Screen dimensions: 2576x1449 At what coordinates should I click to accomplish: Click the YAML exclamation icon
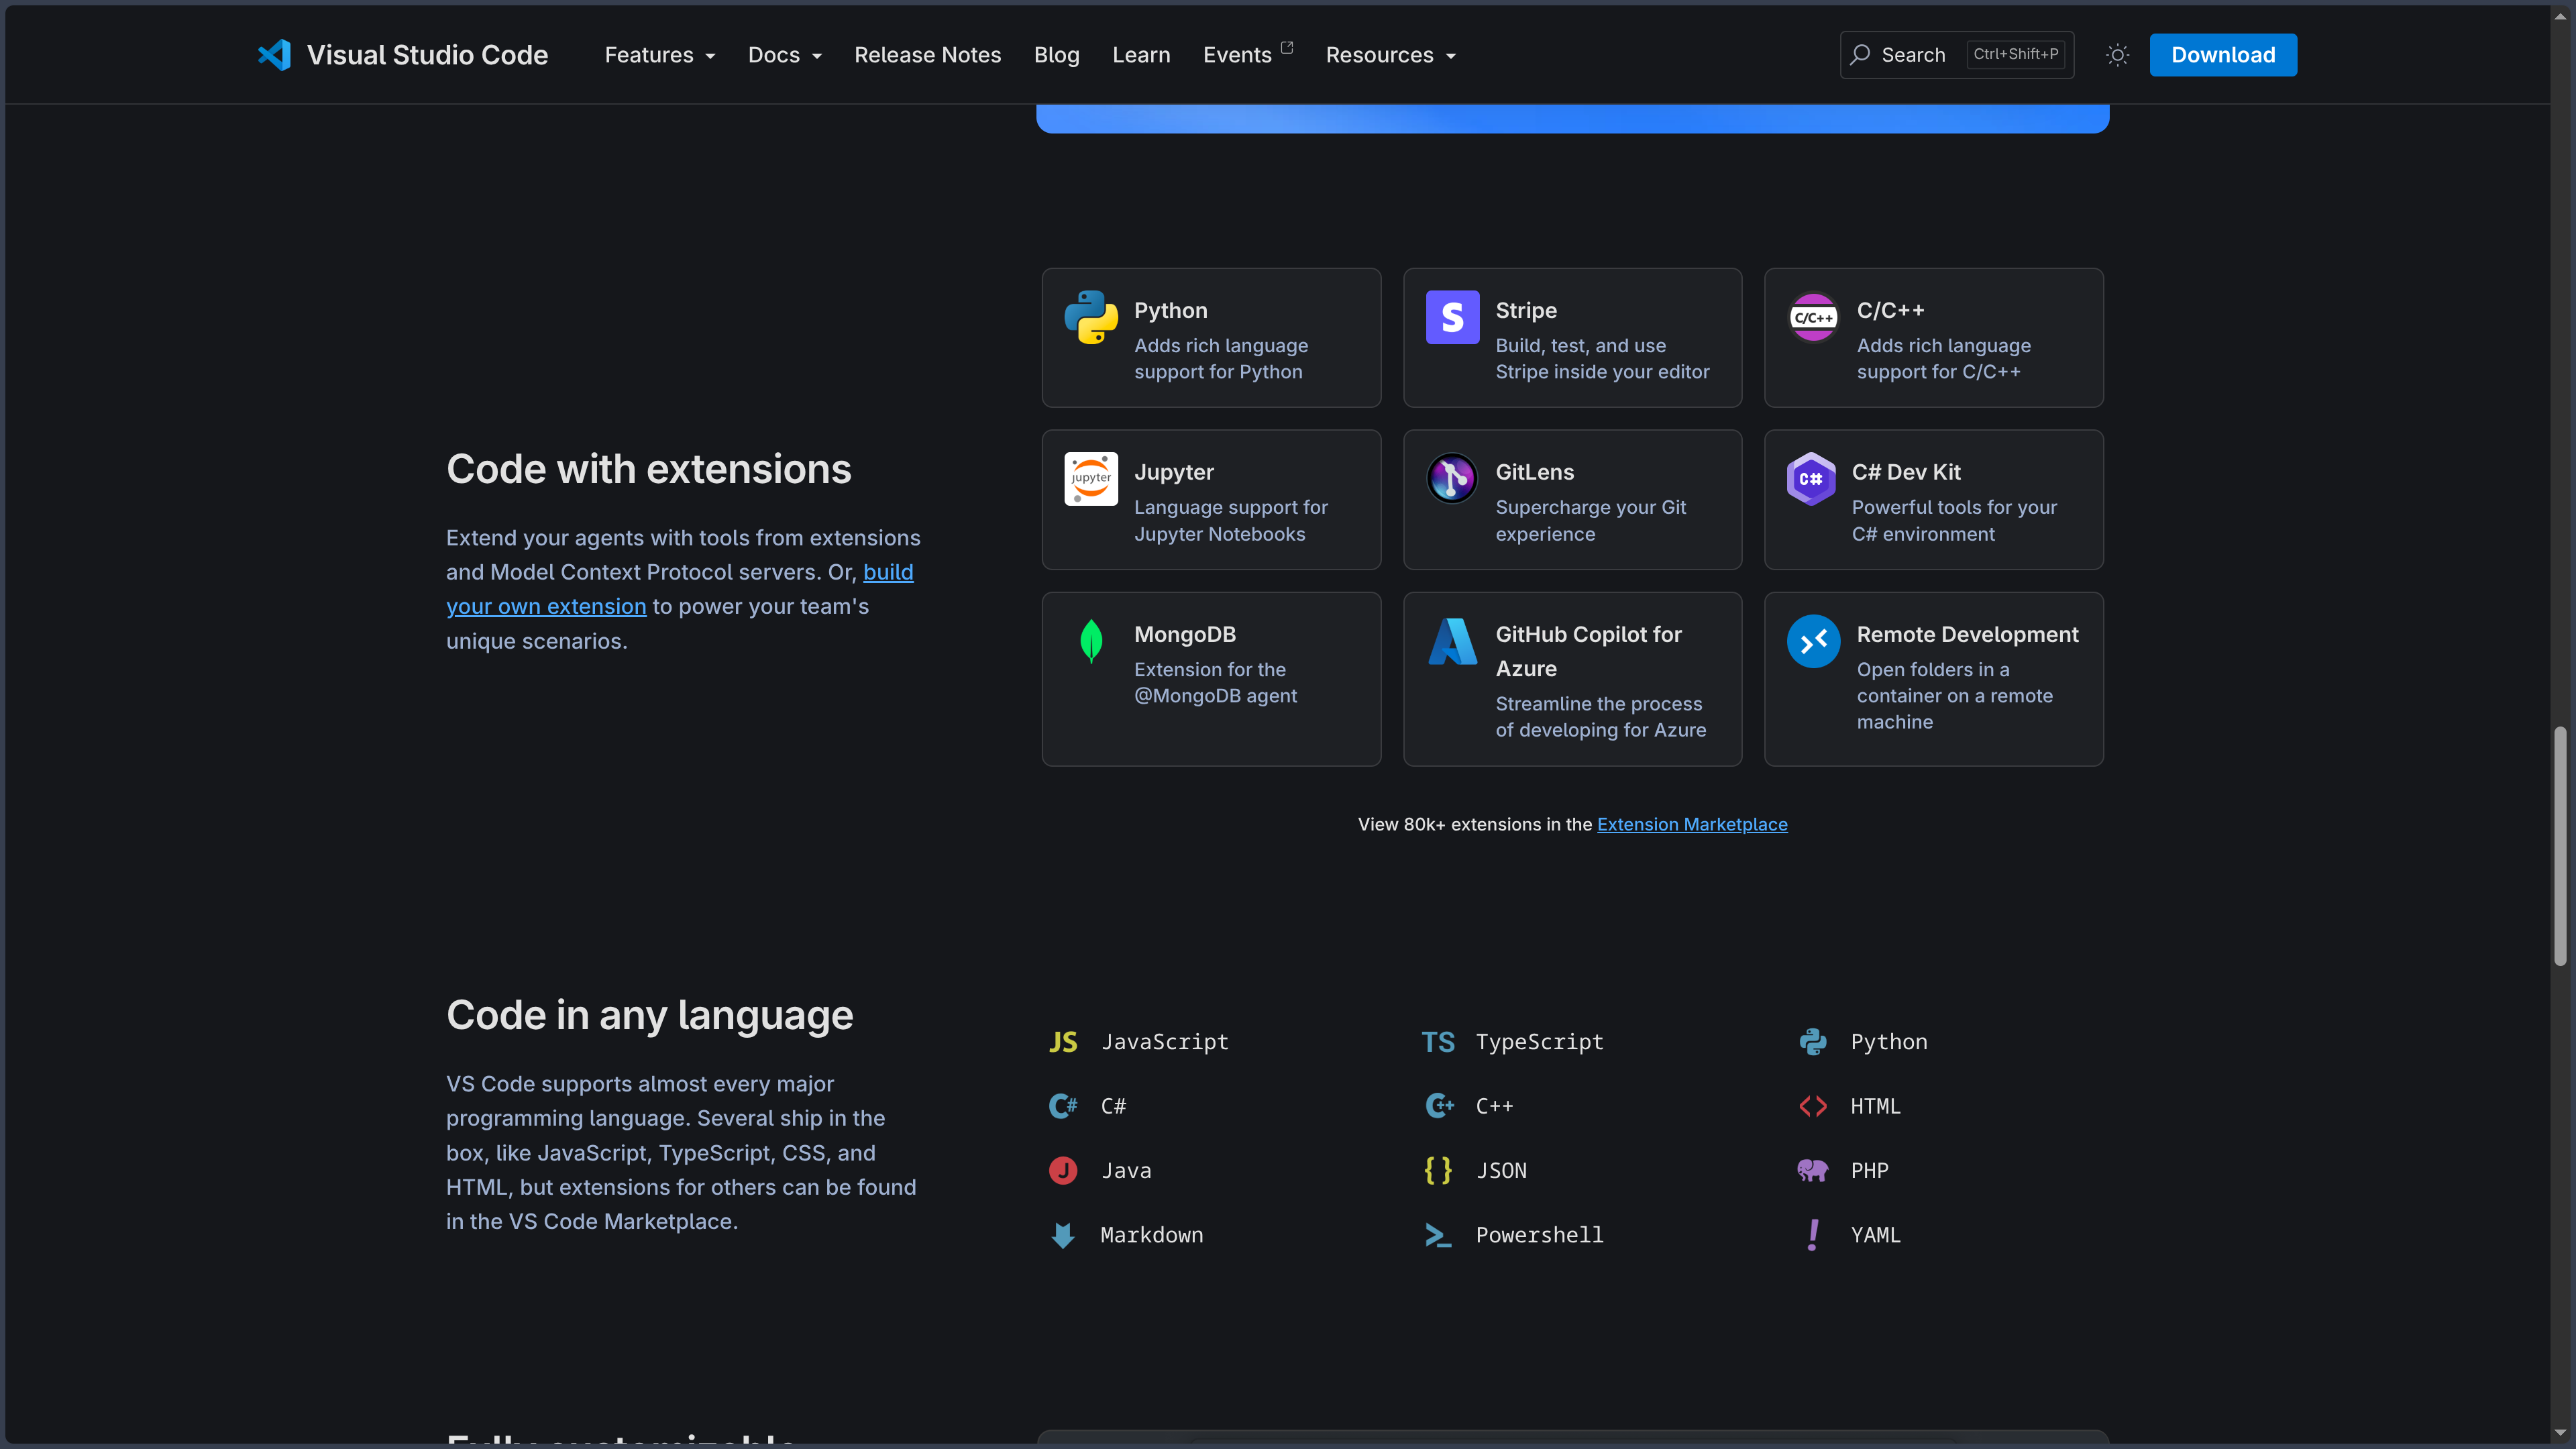[x=1813, y=1235]
